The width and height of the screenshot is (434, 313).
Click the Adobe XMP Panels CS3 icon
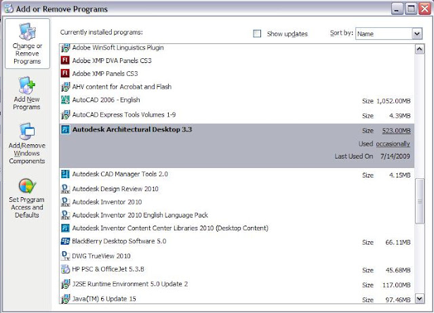point(65,74)
